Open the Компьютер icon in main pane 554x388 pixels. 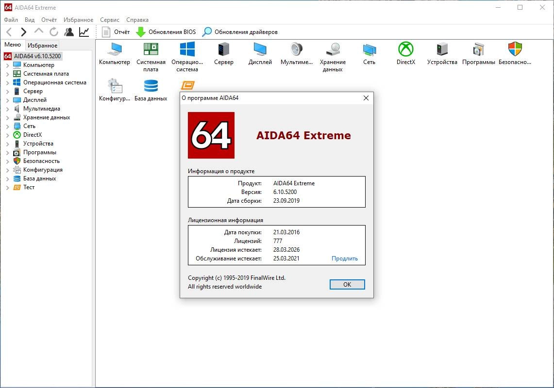tap(115, 54)
